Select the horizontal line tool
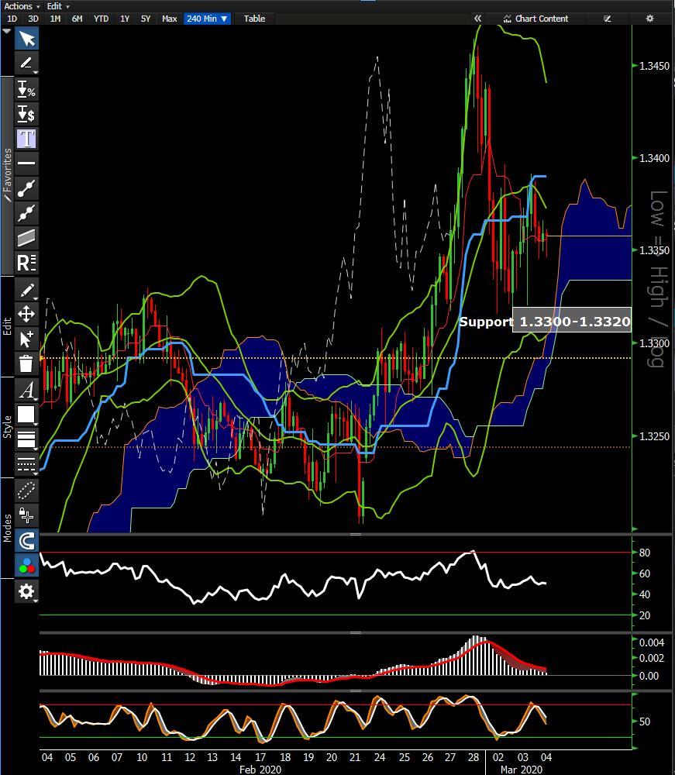 pos(26,163)
